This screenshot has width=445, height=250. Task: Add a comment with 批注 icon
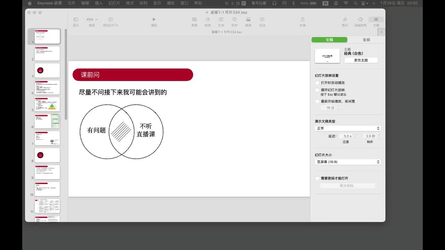click(x=262, y=19)
